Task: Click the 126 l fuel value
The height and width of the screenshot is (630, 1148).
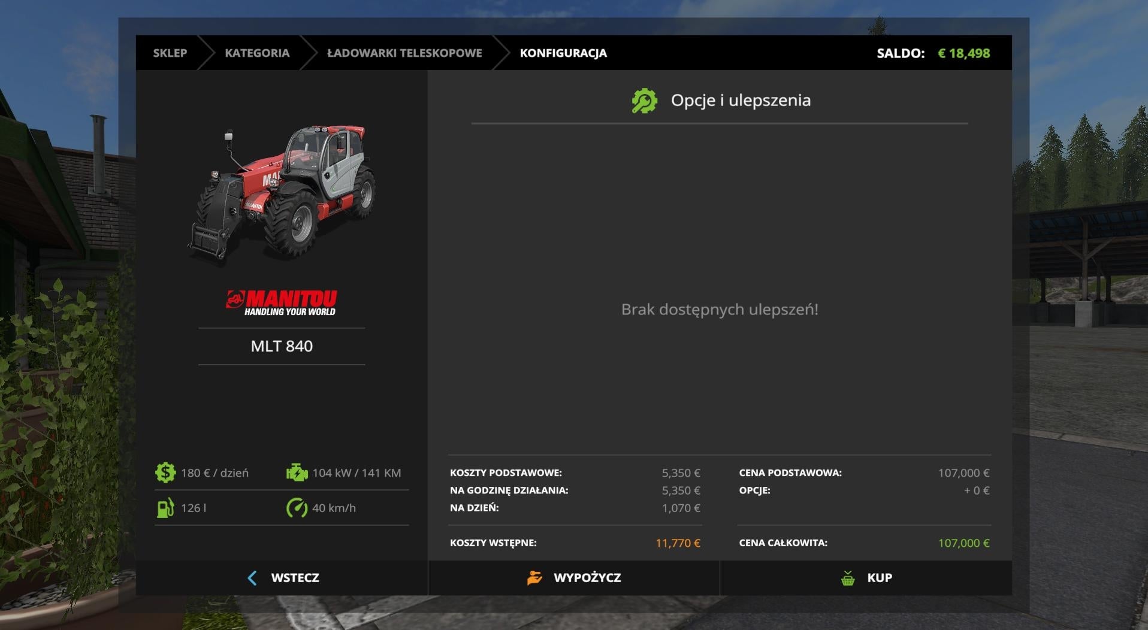Action: click(194, 508)
